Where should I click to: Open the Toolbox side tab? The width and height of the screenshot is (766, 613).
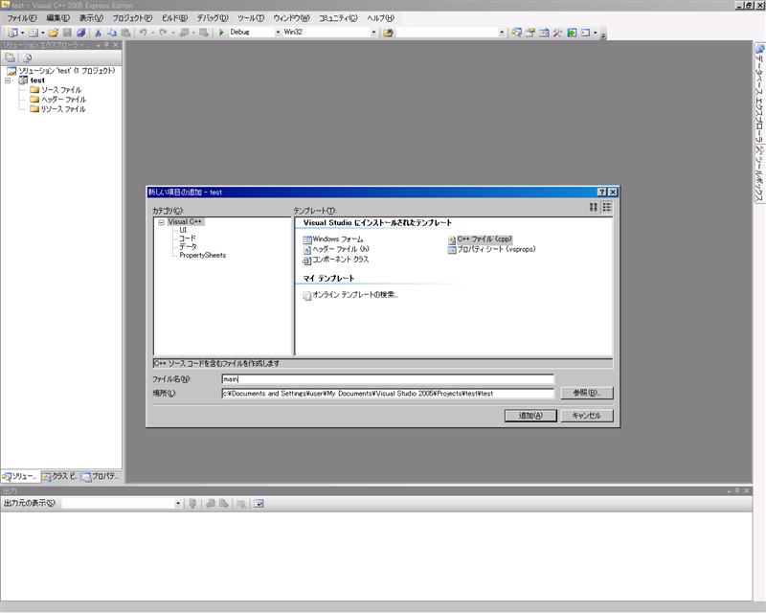(759, 174)
